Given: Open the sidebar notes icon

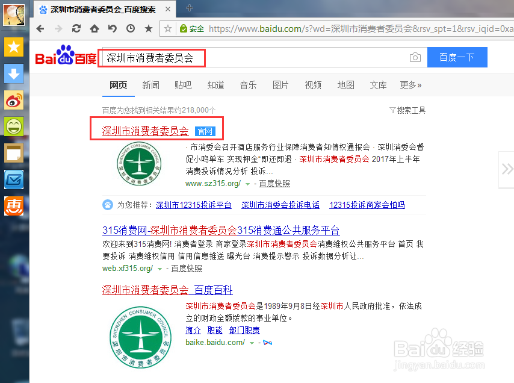Looking at the screenshot, I should 14,153.
